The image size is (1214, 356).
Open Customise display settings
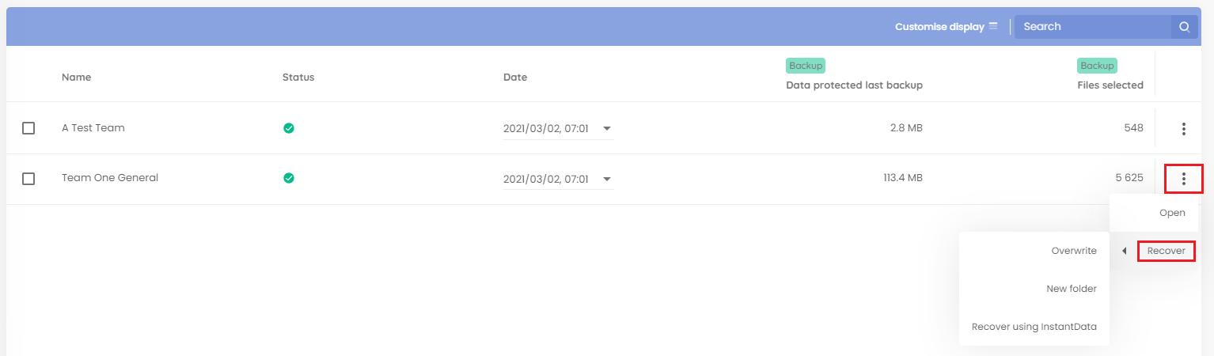(x=947, y=26)
